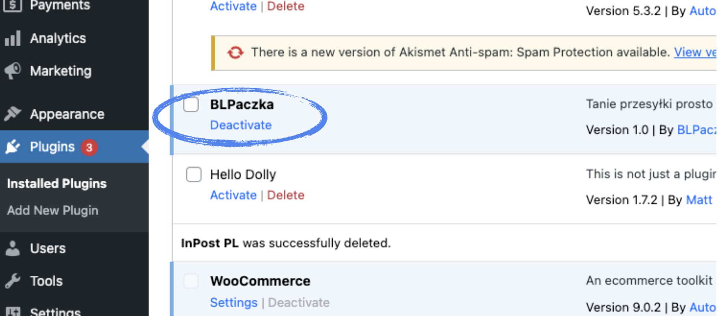View Akismet new version details link
Screen dimensions: 718x316
[x=695, y=52]
